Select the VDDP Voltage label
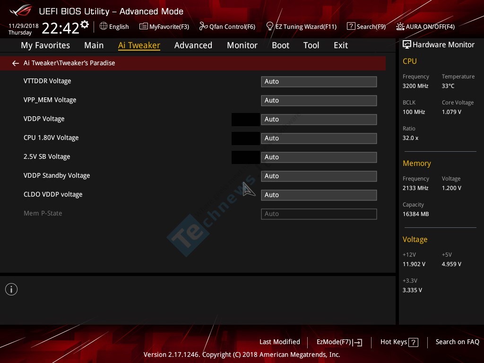 44,119
